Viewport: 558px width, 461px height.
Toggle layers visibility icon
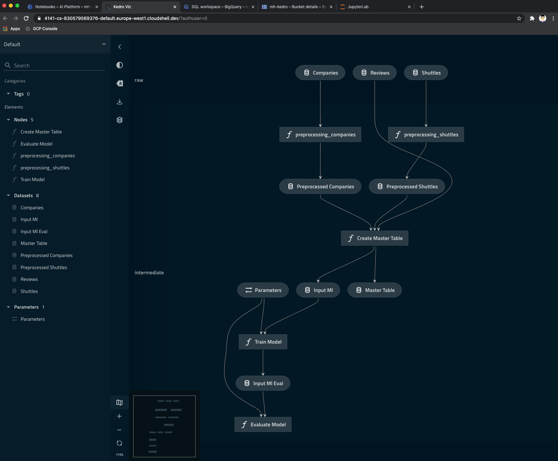[x=120, y=120]
